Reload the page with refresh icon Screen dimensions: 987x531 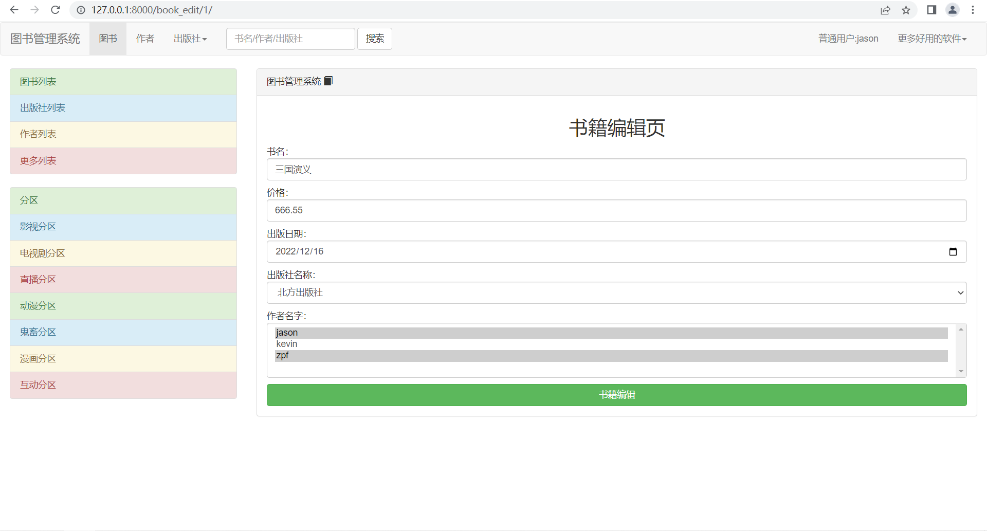click(56, 10)
